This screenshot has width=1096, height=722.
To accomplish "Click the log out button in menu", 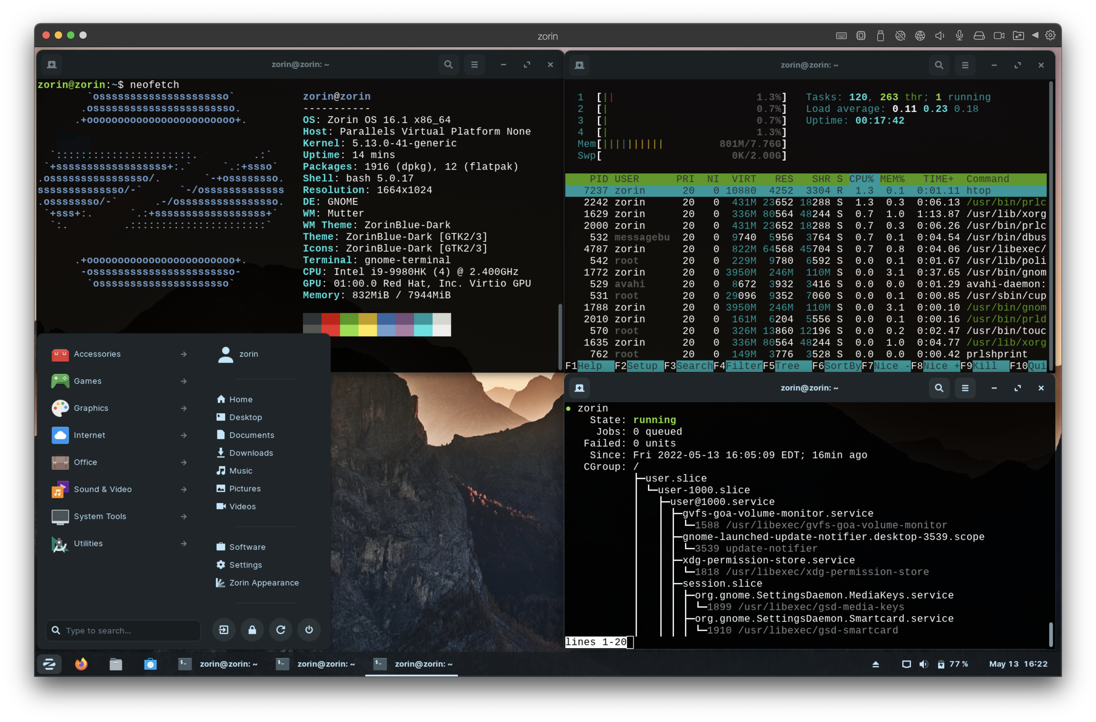I will pos(224,629).
